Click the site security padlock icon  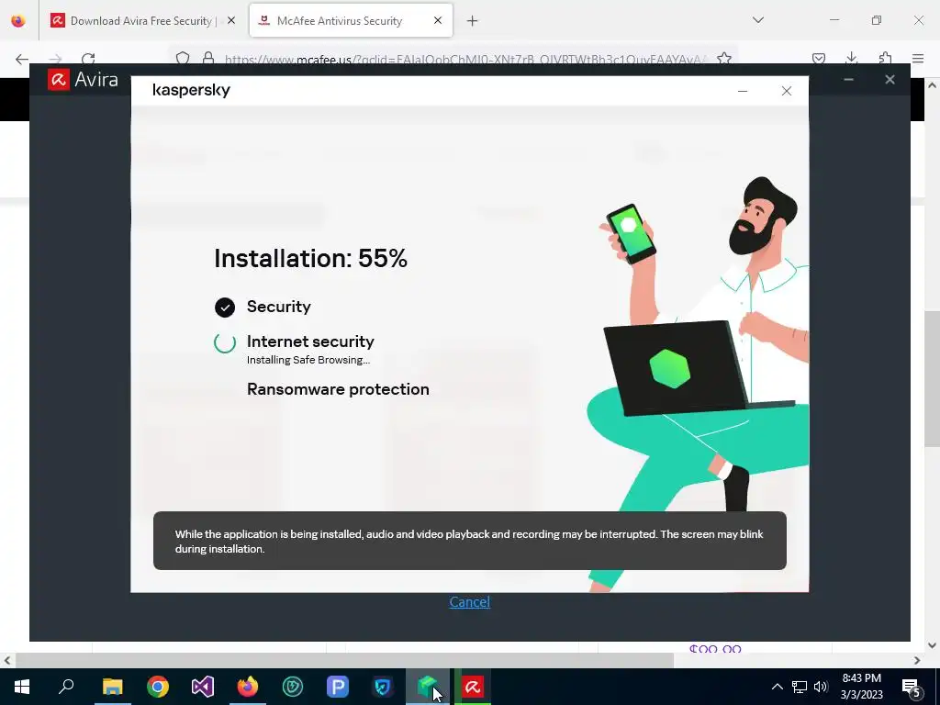point(208,59)
